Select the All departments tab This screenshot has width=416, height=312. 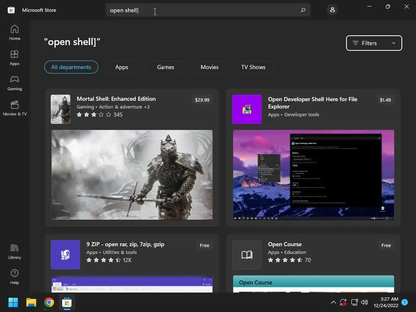pyautogui.click(x=71, y=67)
